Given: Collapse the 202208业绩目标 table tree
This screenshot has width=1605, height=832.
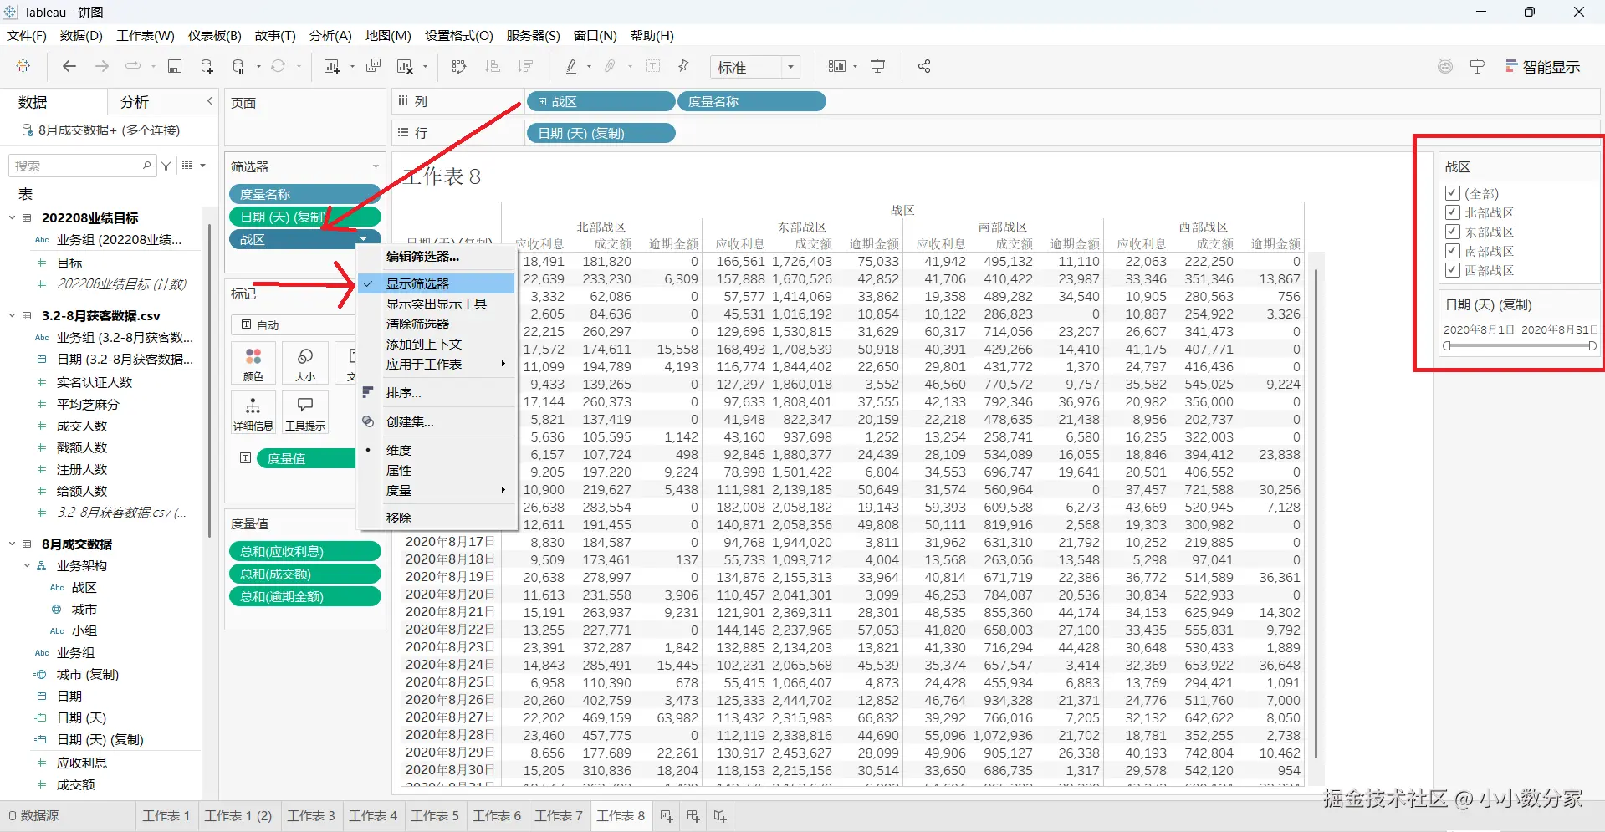Looking at the screenshot, I should tap(13, 217).
